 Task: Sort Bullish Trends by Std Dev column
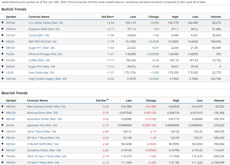[x=107, y=17]
